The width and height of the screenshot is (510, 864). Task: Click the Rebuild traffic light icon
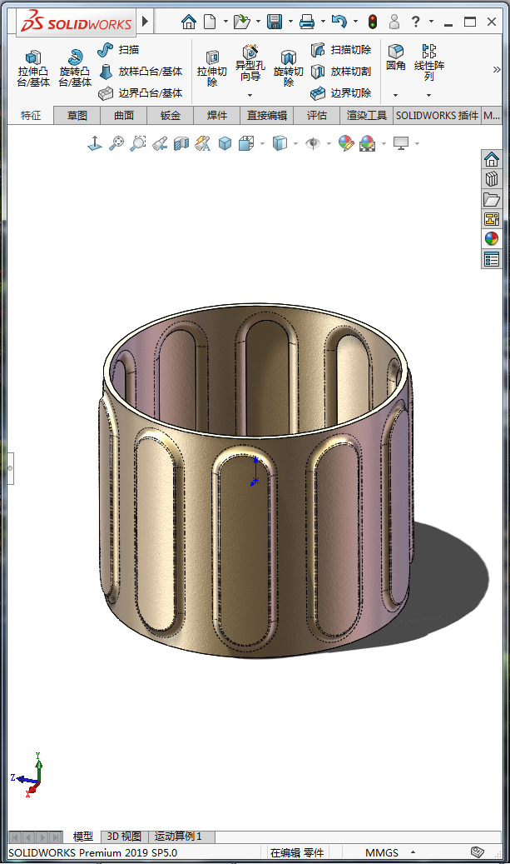pos(373,22)
